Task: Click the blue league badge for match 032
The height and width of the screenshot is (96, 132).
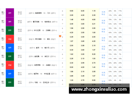Action: click(10, 74)
